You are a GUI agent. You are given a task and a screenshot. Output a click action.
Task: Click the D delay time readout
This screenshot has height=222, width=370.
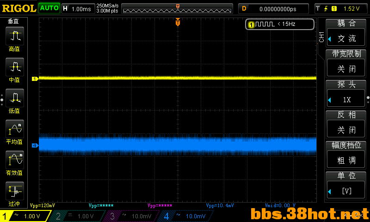[273, 9]
